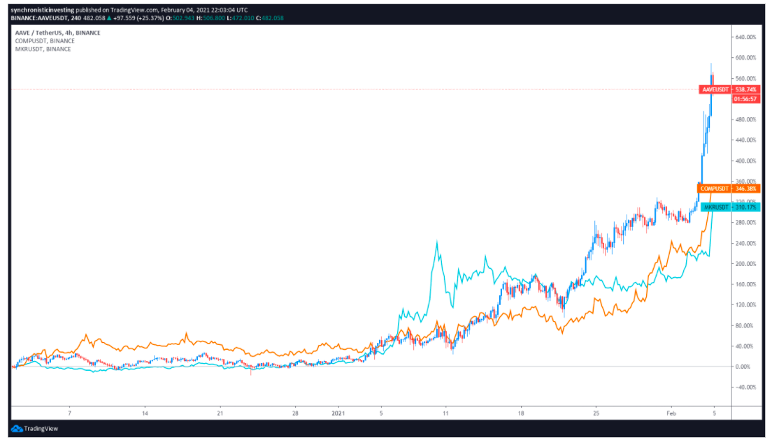
Task: Click the C:482.058 close value in header
Action: pyautogui.click(x=270, y=18)
